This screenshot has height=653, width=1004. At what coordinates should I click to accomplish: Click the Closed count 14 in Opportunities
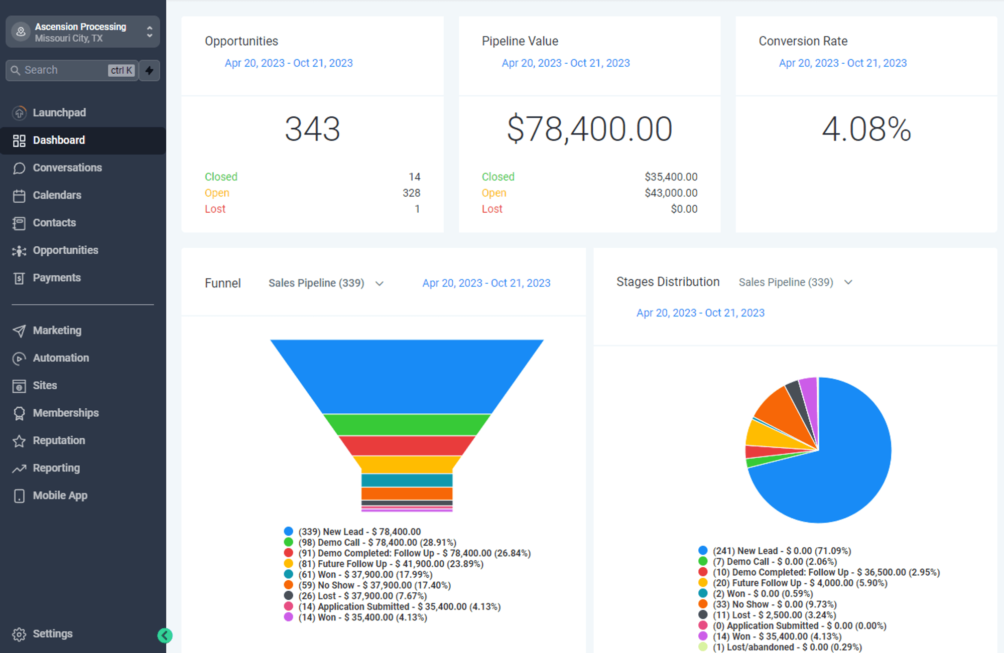coord(414,177)
